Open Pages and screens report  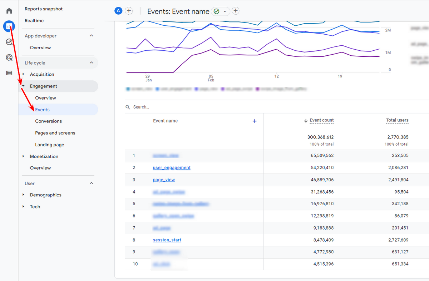pyautogui.click(x=55, y=133)
